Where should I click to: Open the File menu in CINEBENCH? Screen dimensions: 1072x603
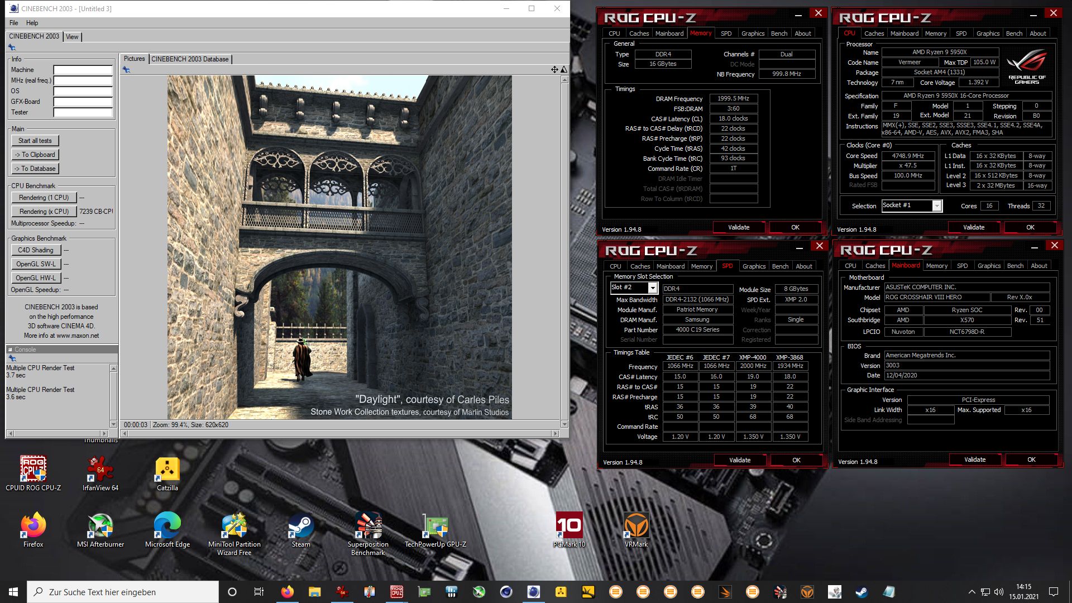(x=13, y=23)
